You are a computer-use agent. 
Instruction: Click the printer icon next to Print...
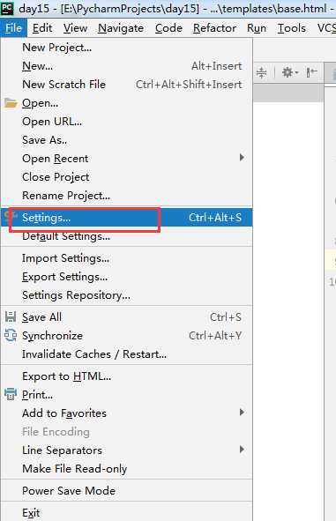(x=11, y=394)
